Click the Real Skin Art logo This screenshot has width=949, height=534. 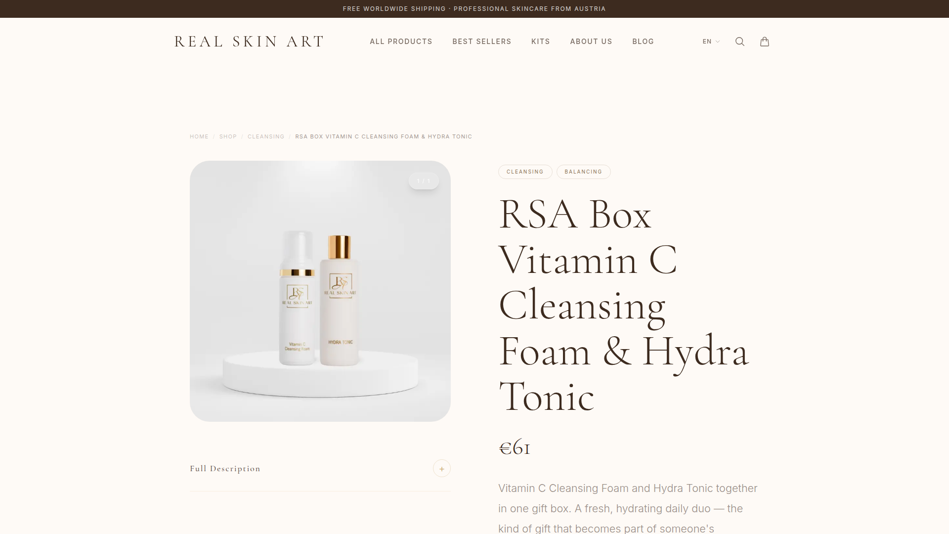[249, 42]
